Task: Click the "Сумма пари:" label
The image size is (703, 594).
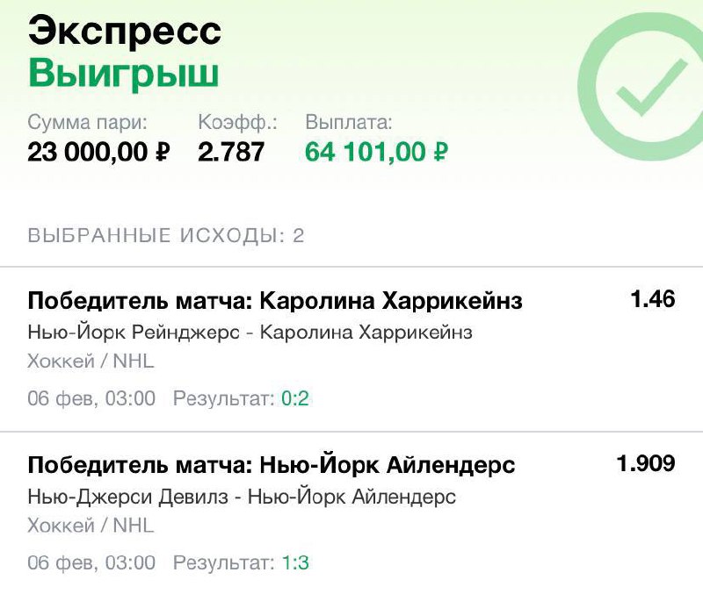Action: 87,122
